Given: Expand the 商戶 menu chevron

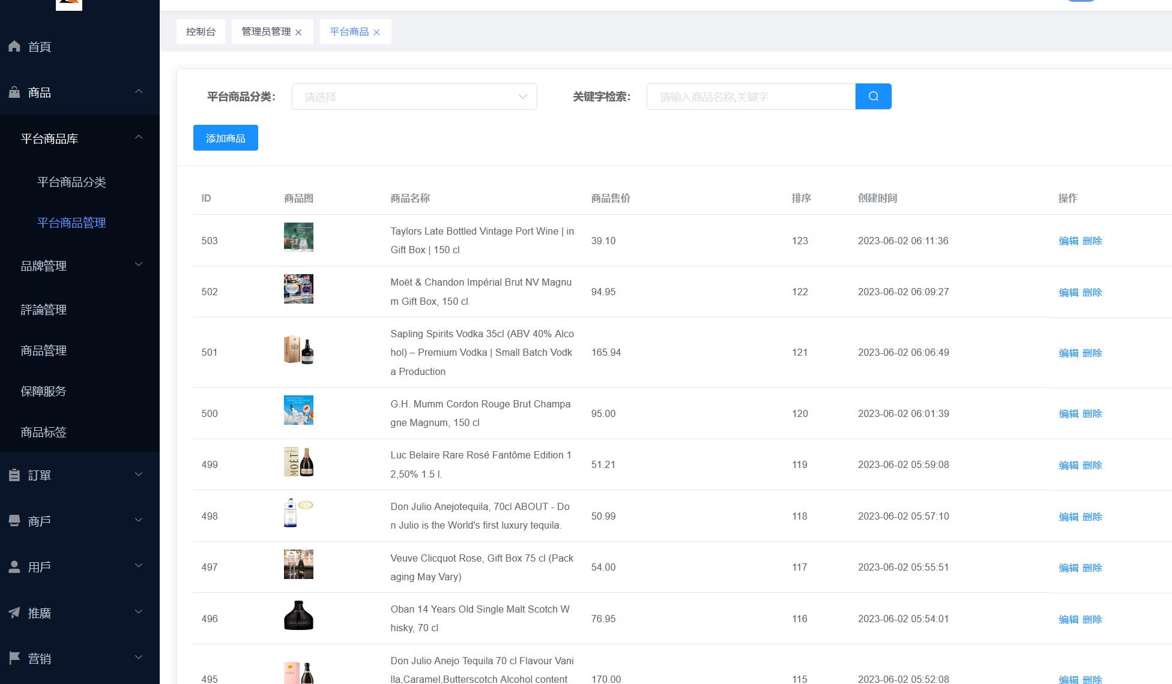Looking at the screenshot, I should click(x=139, y=520).
